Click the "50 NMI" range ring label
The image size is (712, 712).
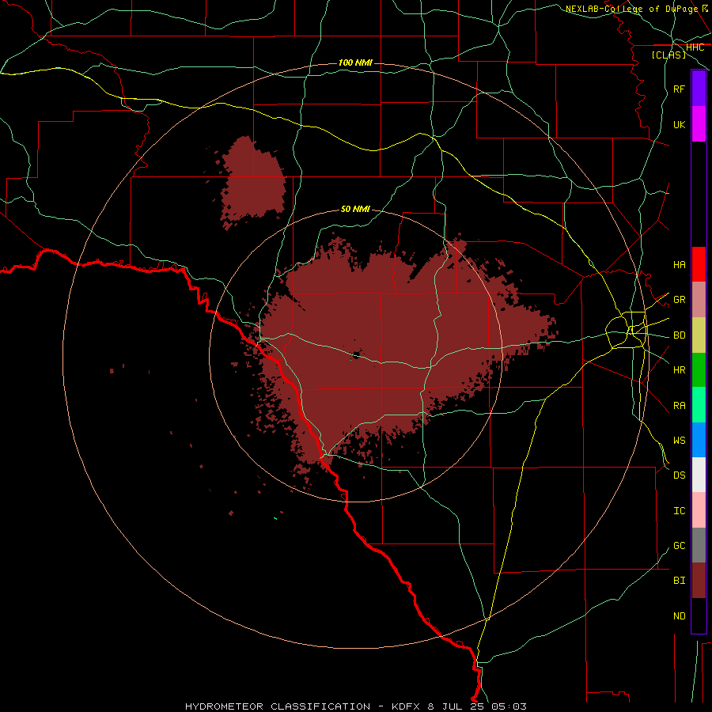(x=355, y=209)
